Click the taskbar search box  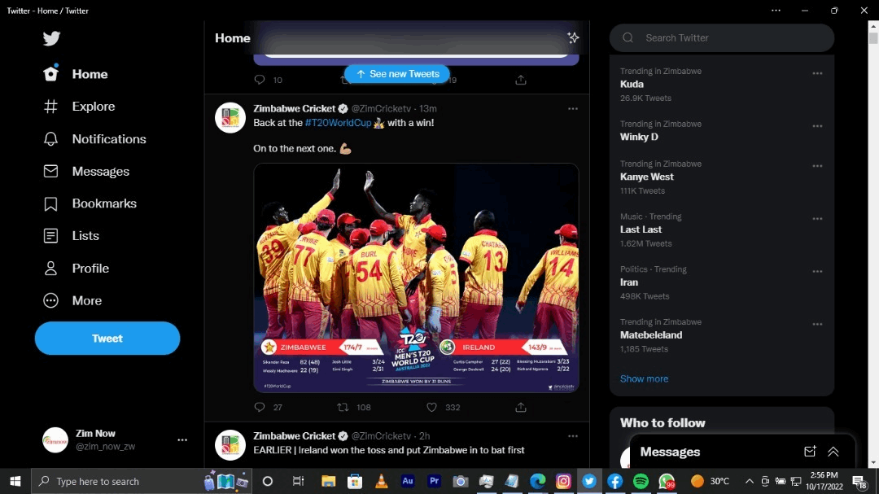142,481
